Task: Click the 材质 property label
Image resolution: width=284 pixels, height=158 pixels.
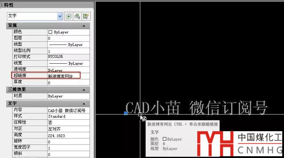Action: [18, 95]
